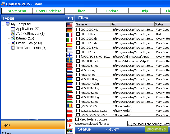Image resolution: width=170 pixels, height=134 pixels.
Task: Sort files by Filename column header
Action: 93,24
